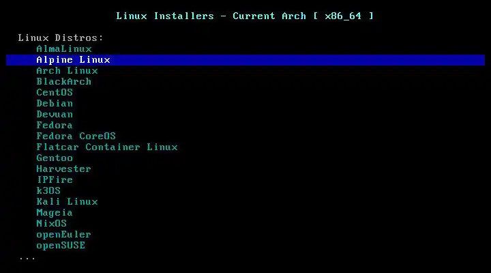This screenshot has width=491, height=273.
Task: Select Flatcar Container Linux
Action: tap(107, 147)
